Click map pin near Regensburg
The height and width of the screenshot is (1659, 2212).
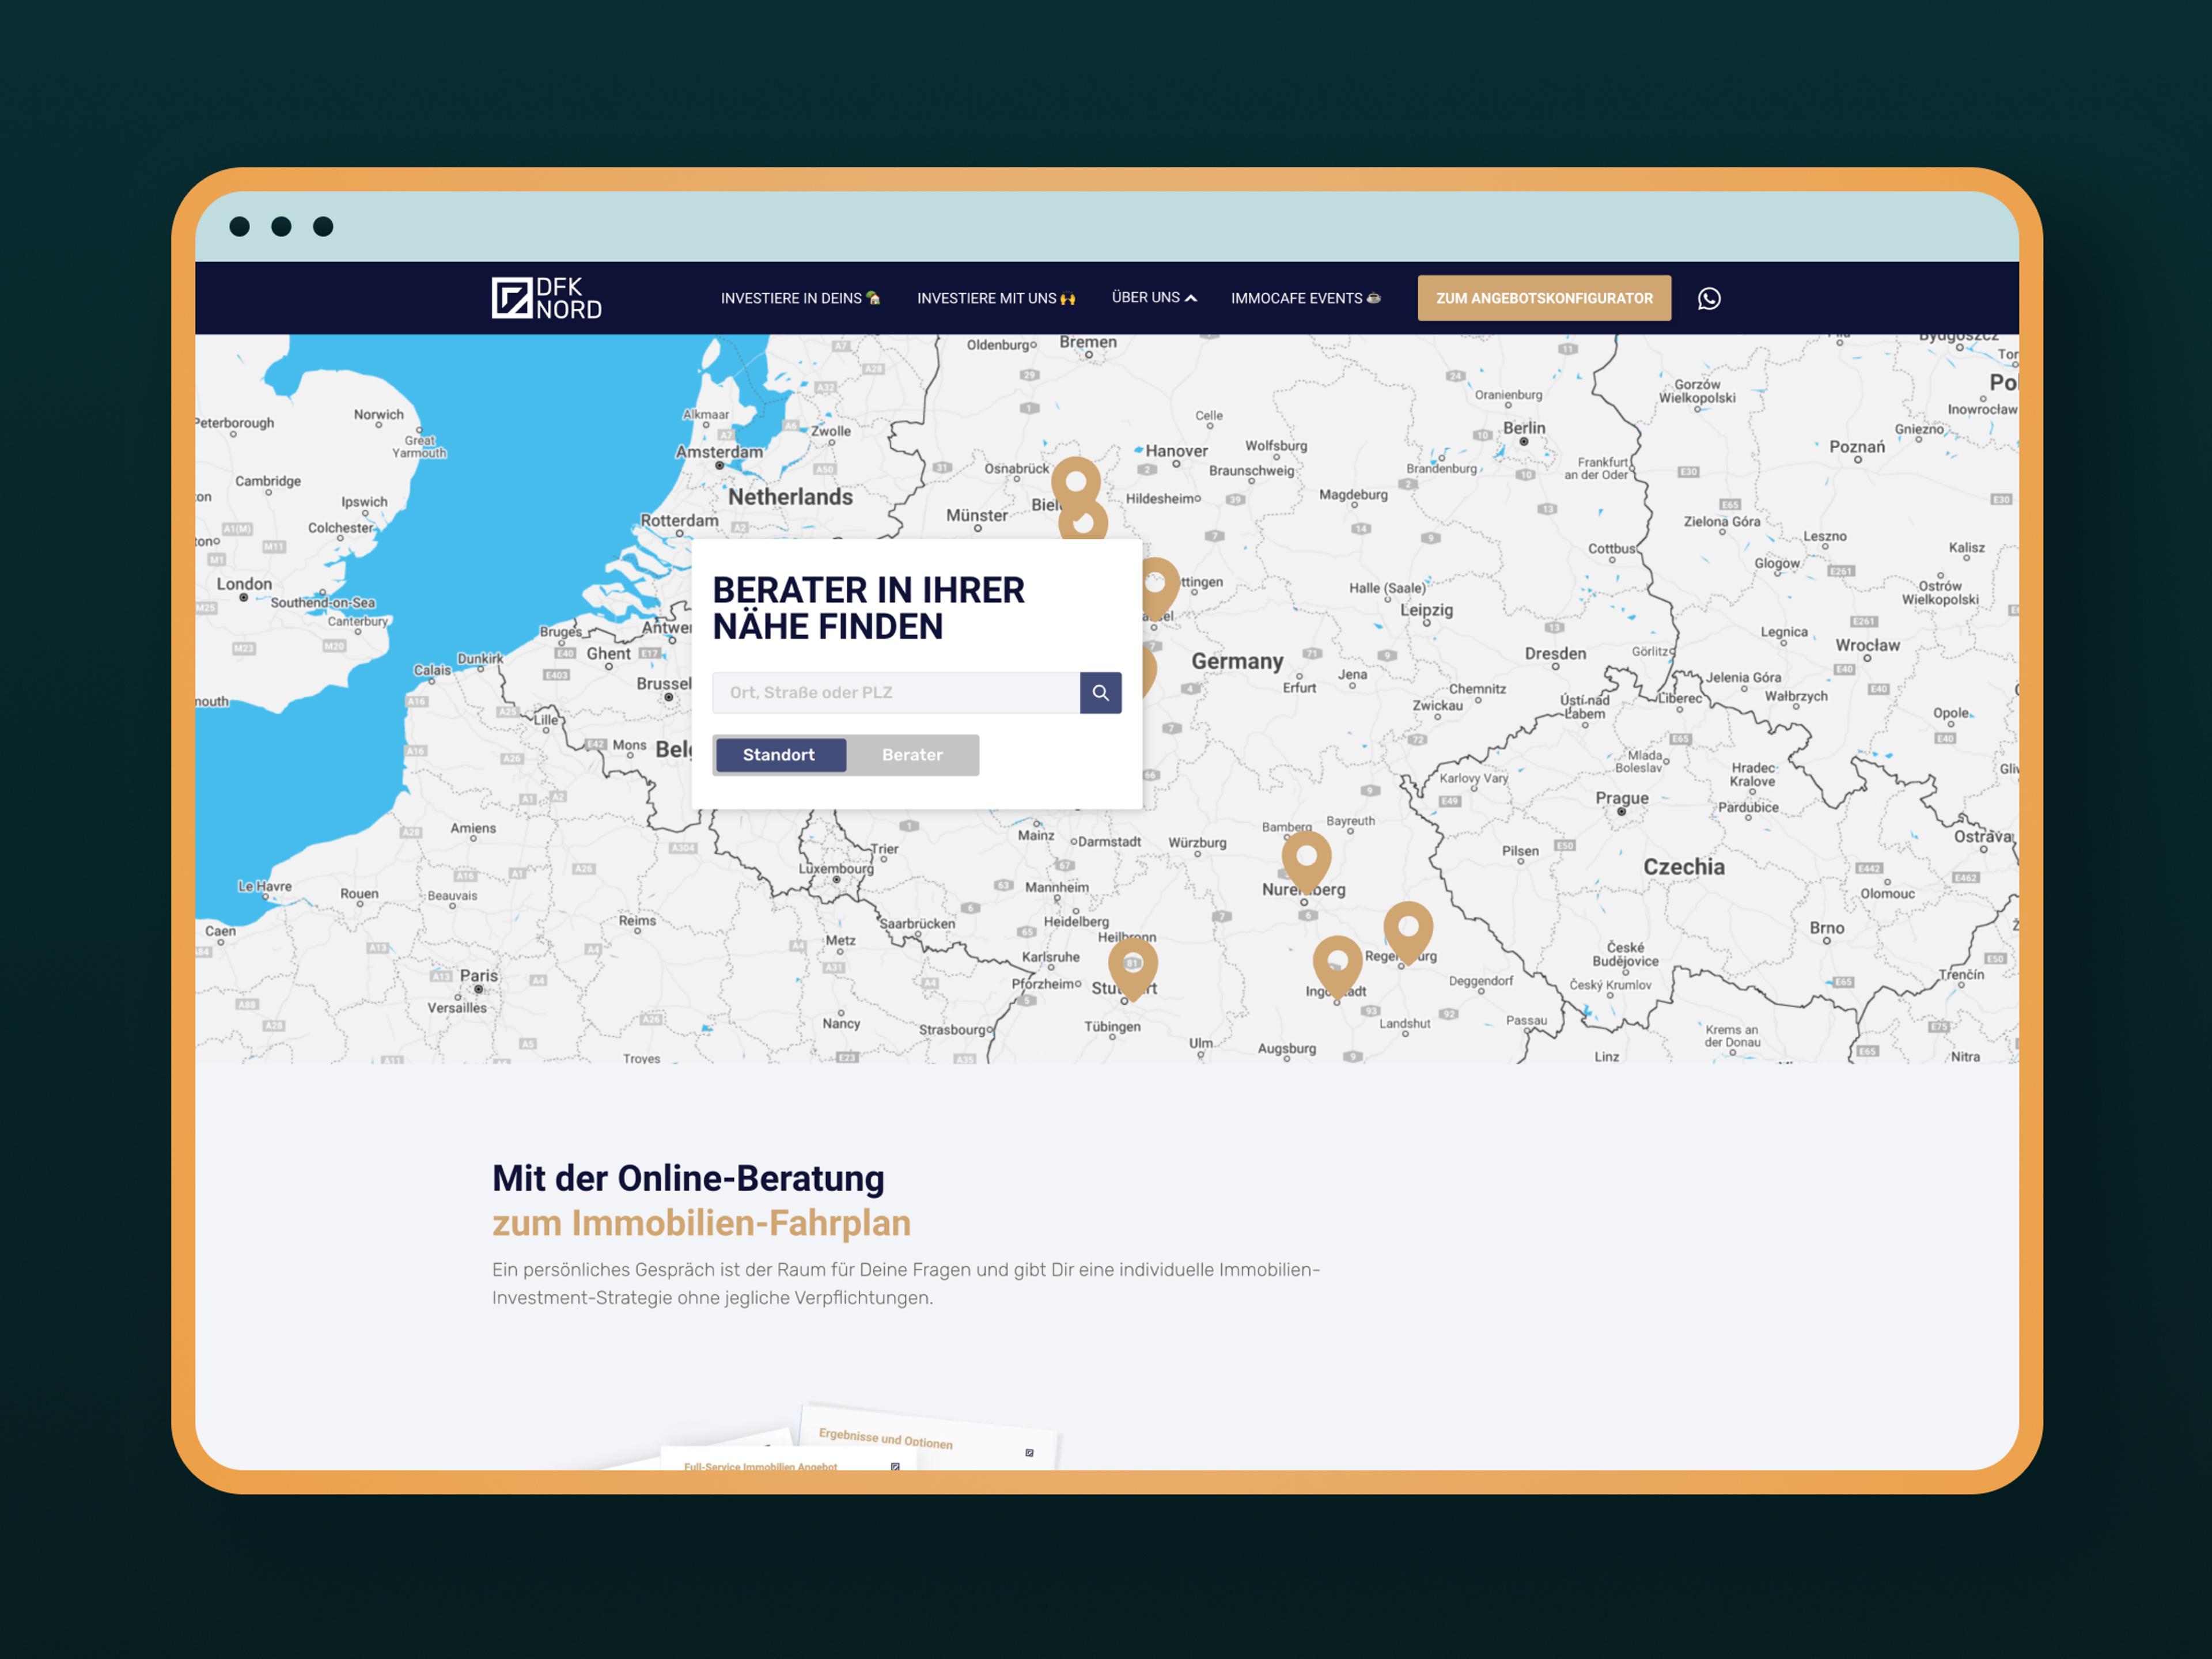(x=1408, y=928)
